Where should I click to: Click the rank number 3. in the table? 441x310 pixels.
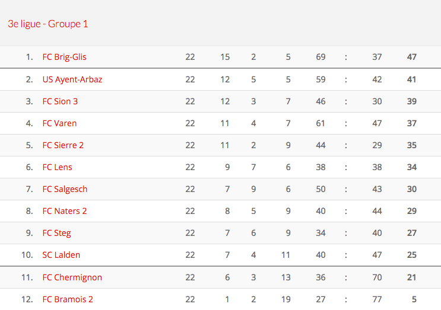(29, 101)
